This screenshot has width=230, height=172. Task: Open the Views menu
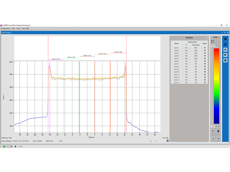pyautogui.click(x=18, y=28)
